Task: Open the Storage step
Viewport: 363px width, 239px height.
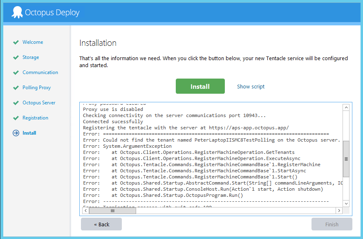Action: click(x=31, y=57)
